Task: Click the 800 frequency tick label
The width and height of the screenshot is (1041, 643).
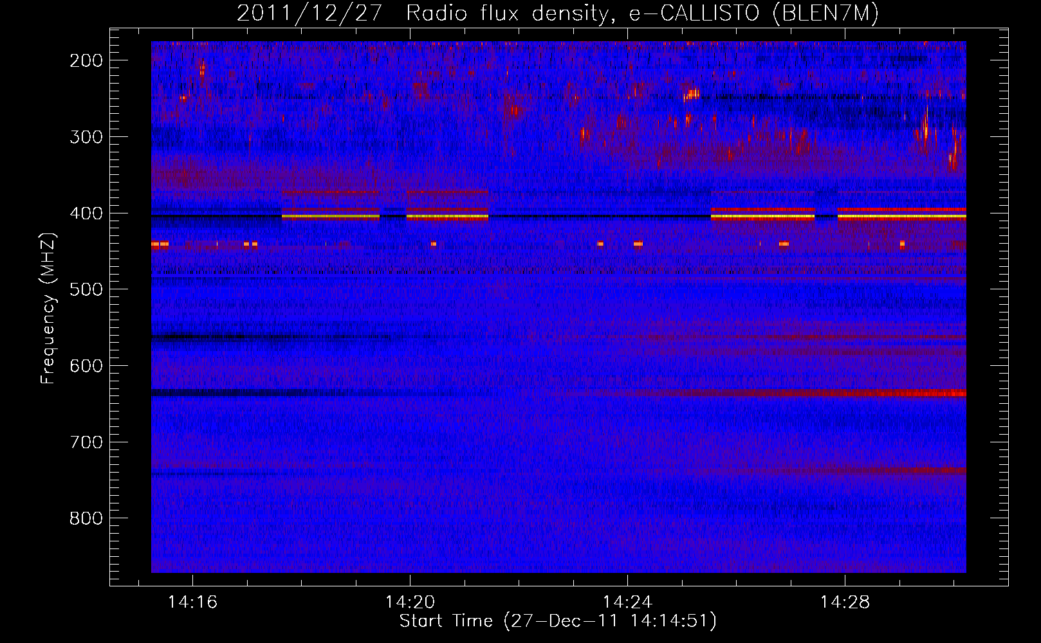Action: (x=86, y=518)
